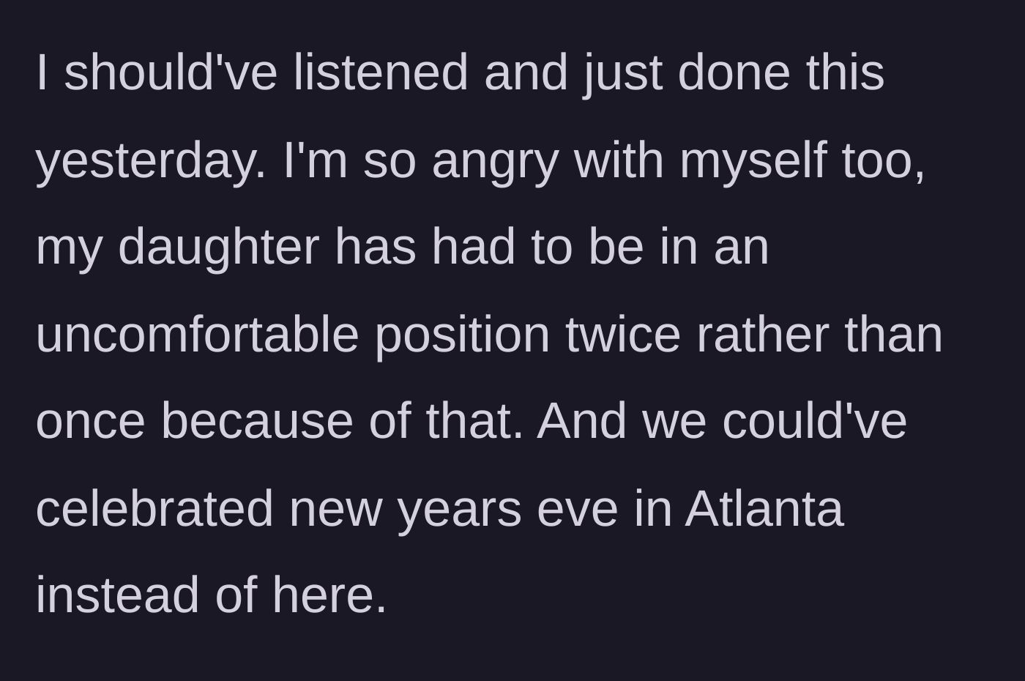Click the word "could've"
This screenshot has width=1025, height=681.
click(x=814, y=422)
